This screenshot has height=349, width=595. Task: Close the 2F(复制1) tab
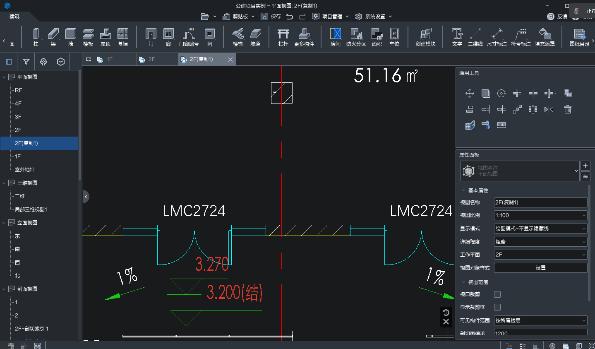[x=230, y=60]
